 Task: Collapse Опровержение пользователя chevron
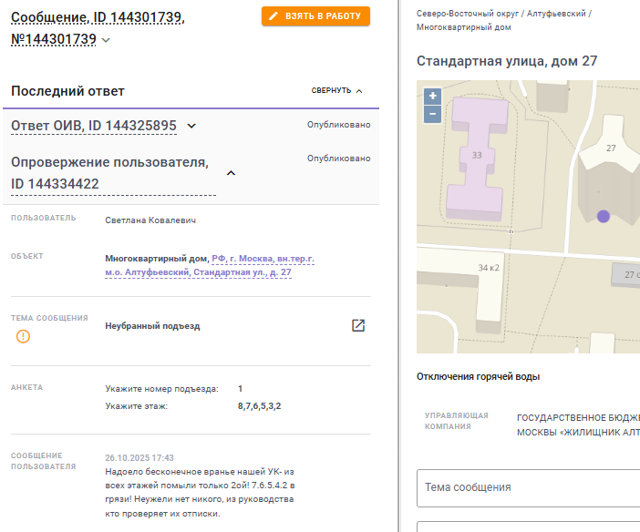click(x=231, y=173)
